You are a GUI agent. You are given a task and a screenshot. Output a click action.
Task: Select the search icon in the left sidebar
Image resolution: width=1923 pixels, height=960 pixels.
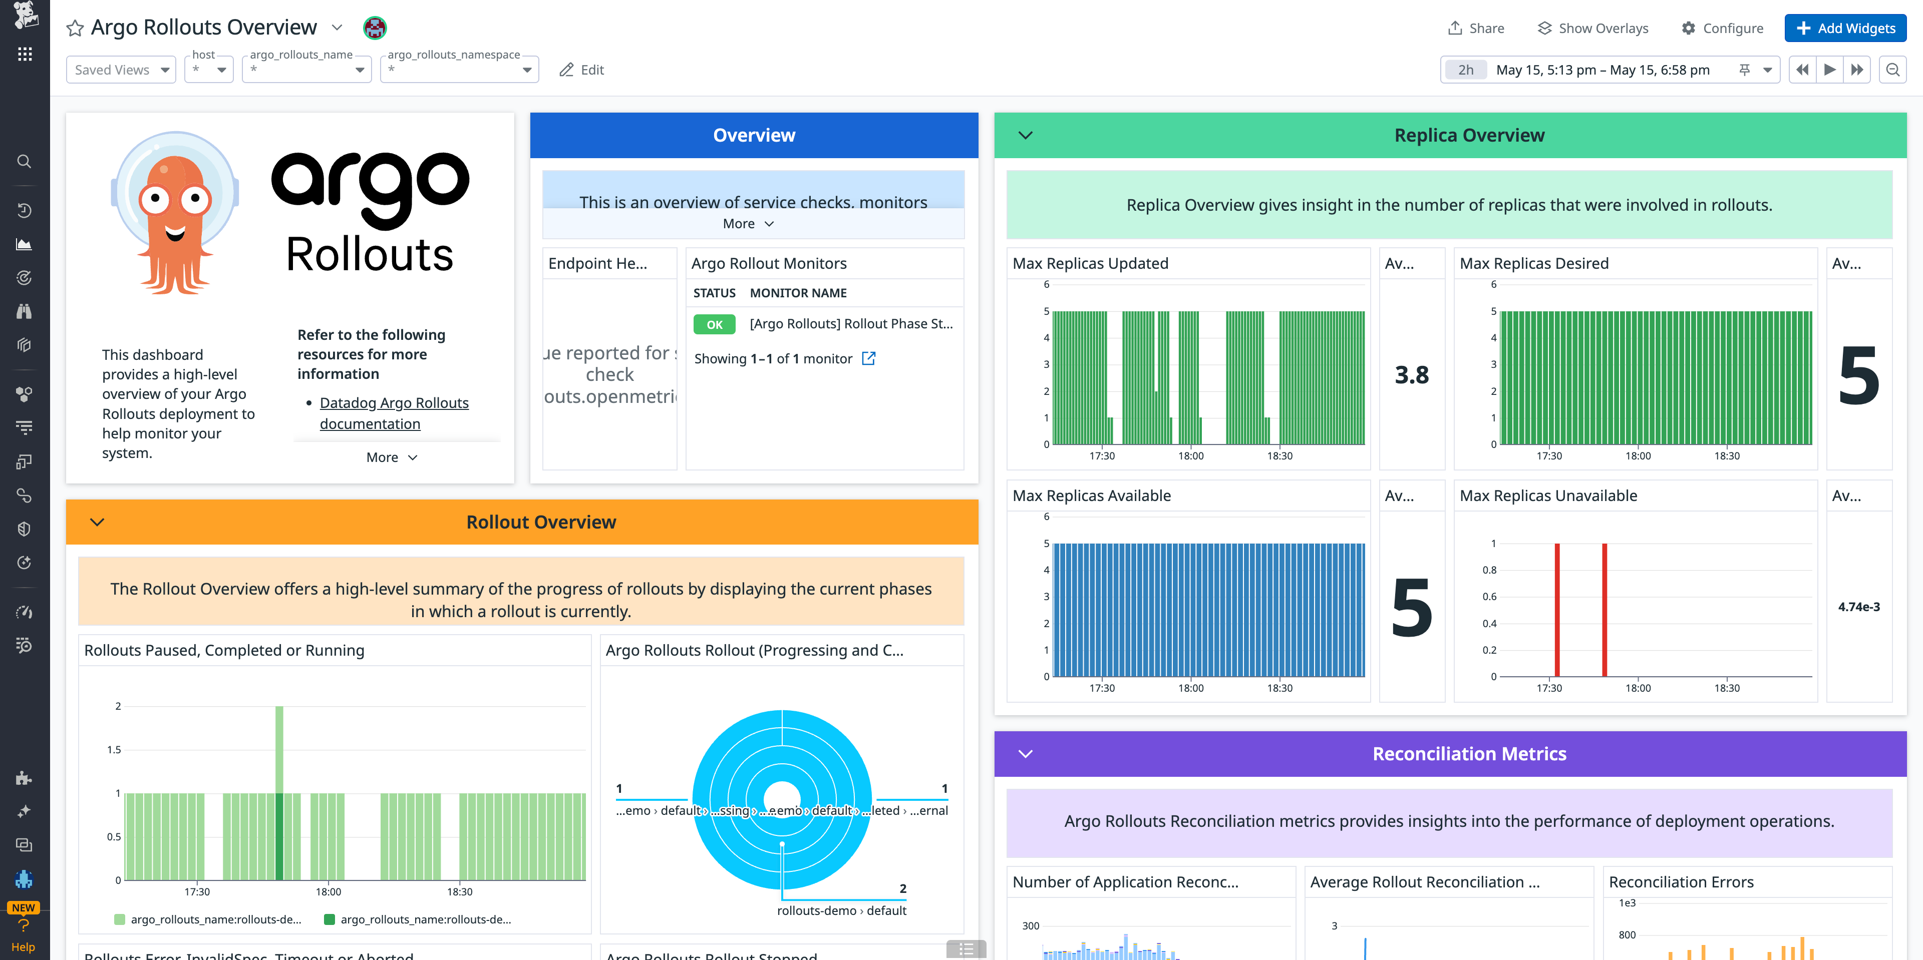25,161
